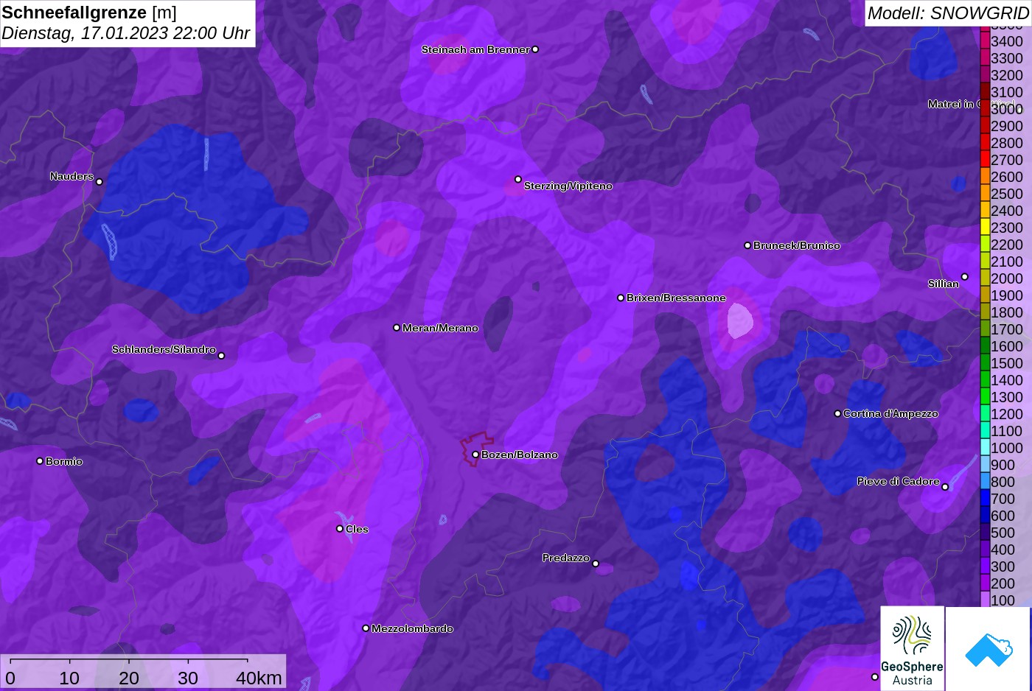Viewport: 1032px width, 691px height.
Task: Click the legend value 600
Action: [1003, 516]
